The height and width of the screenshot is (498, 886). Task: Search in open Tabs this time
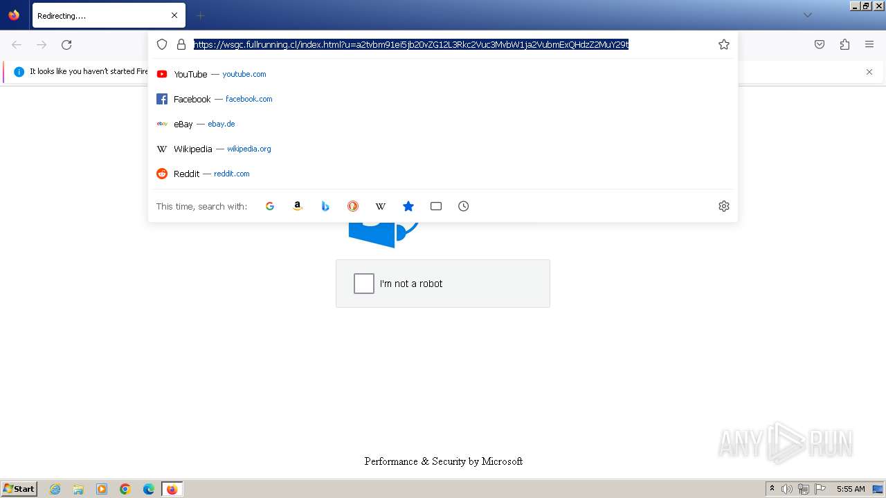pos(436,206)
